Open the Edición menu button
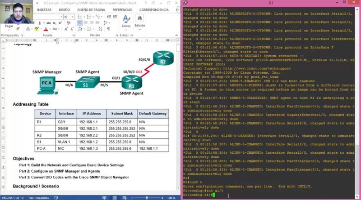Viewport: 361px width, 200px height. (140, 22)
